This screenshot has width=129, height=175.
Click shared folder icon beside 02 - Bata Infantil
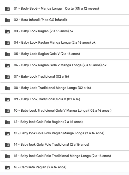click(x=7, y=20)
